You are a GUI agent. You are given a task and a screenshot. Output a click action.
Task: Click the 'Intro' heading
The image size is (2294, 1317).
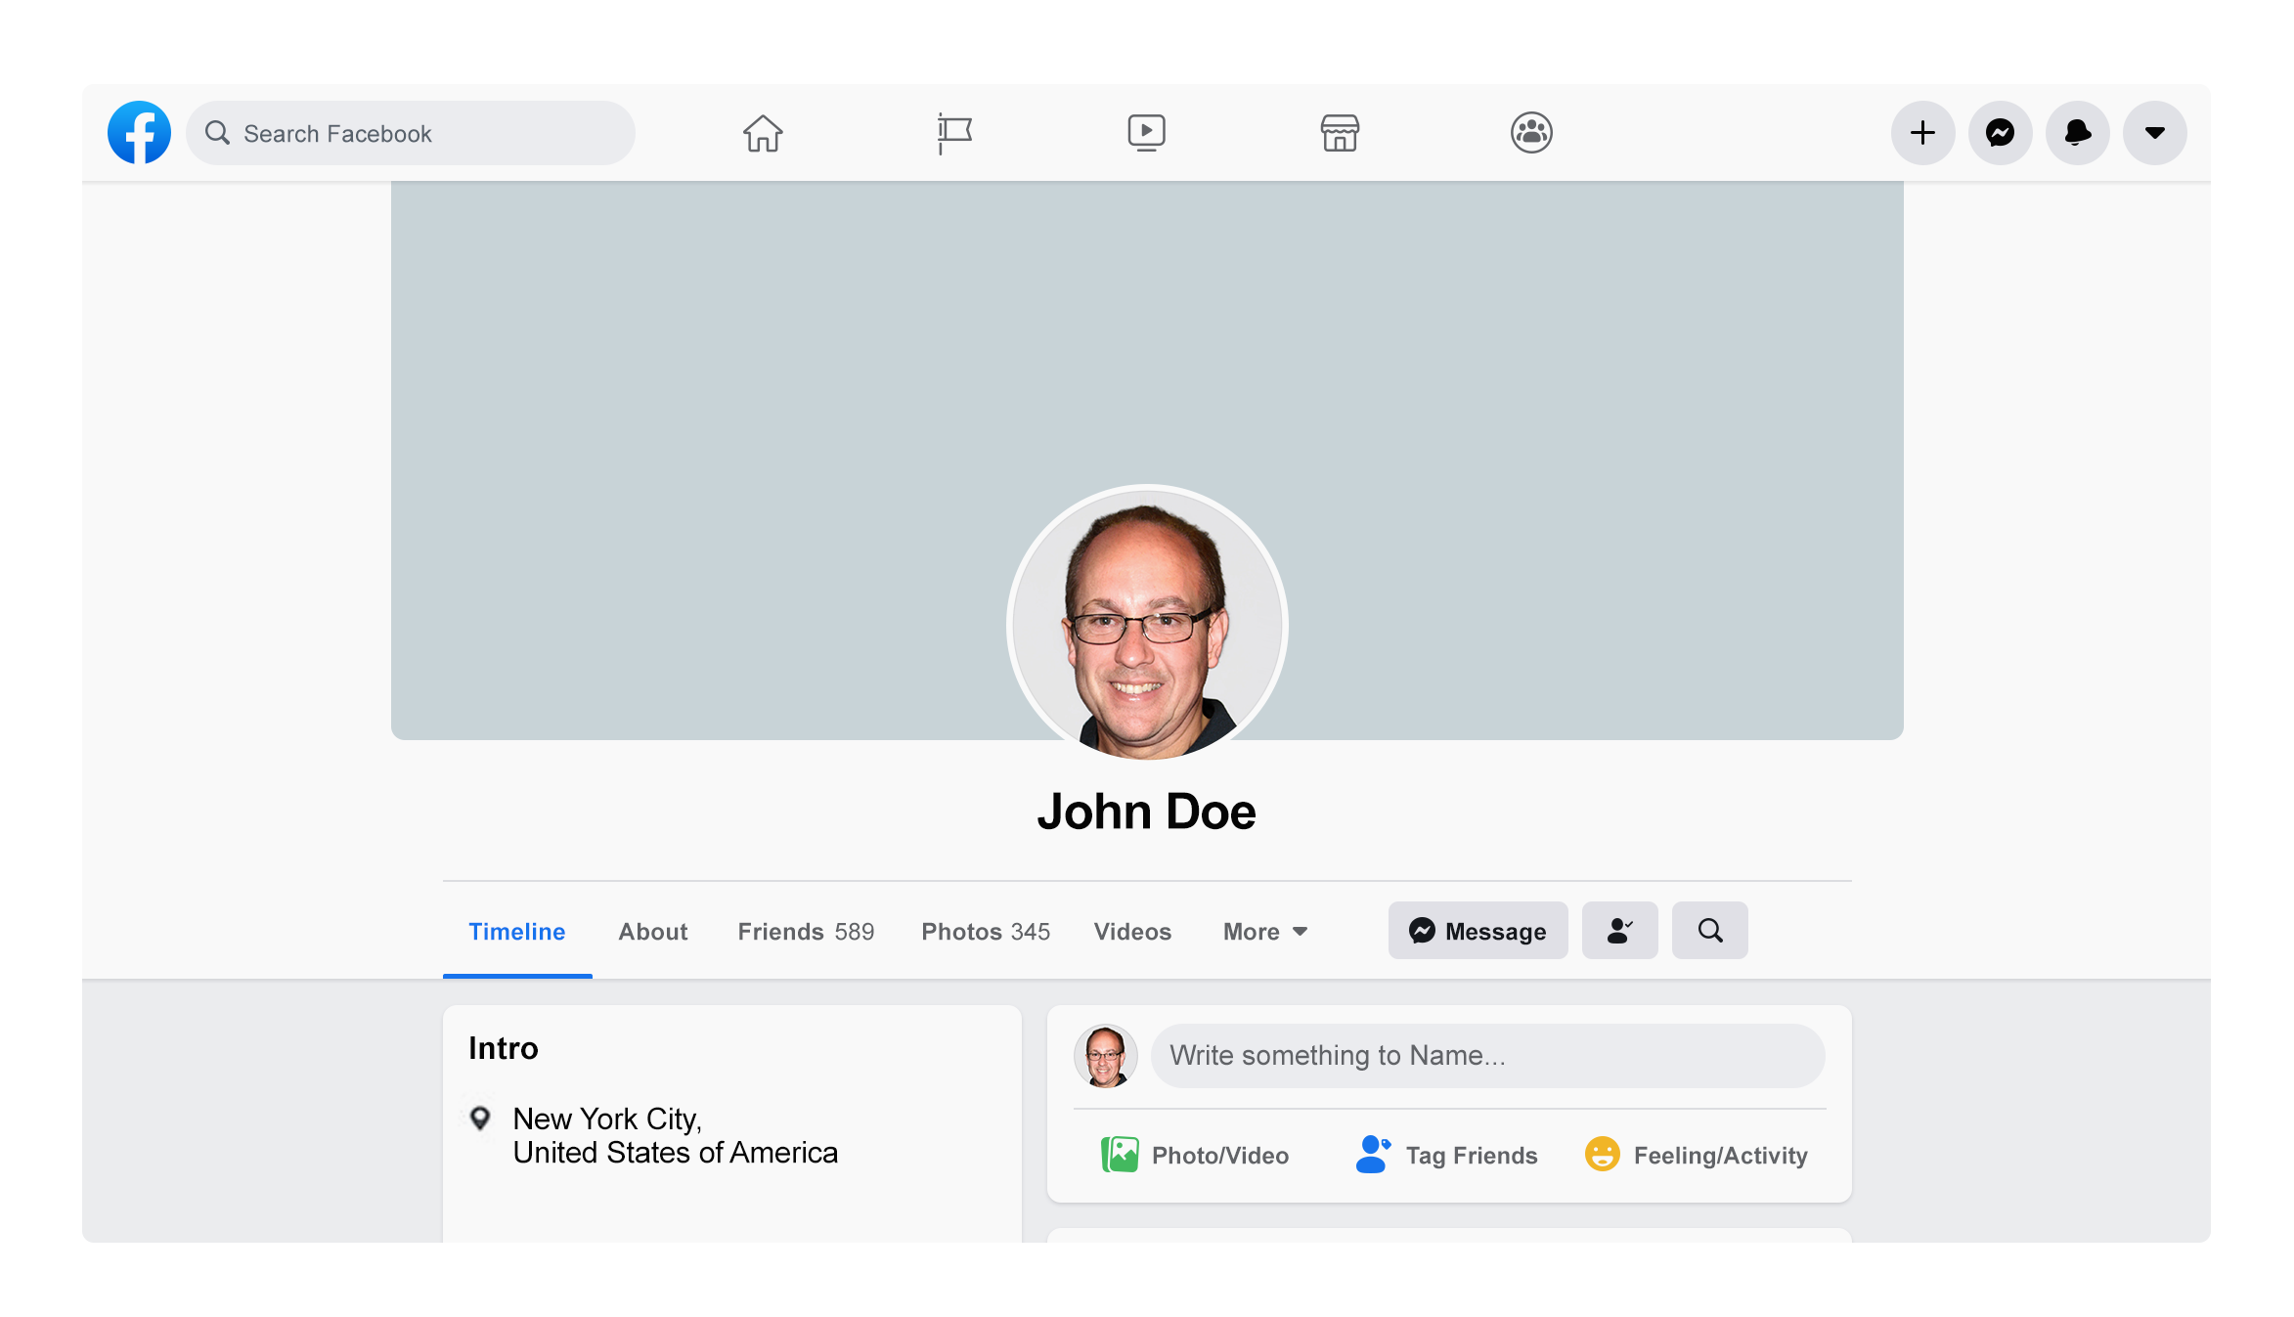(x=503, y=1048)
